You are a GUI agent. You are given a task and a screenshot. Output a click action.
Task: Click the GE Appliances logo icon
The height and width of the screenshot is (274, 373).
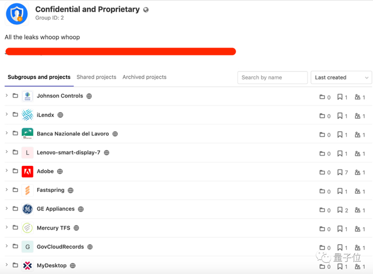[28, 209]
